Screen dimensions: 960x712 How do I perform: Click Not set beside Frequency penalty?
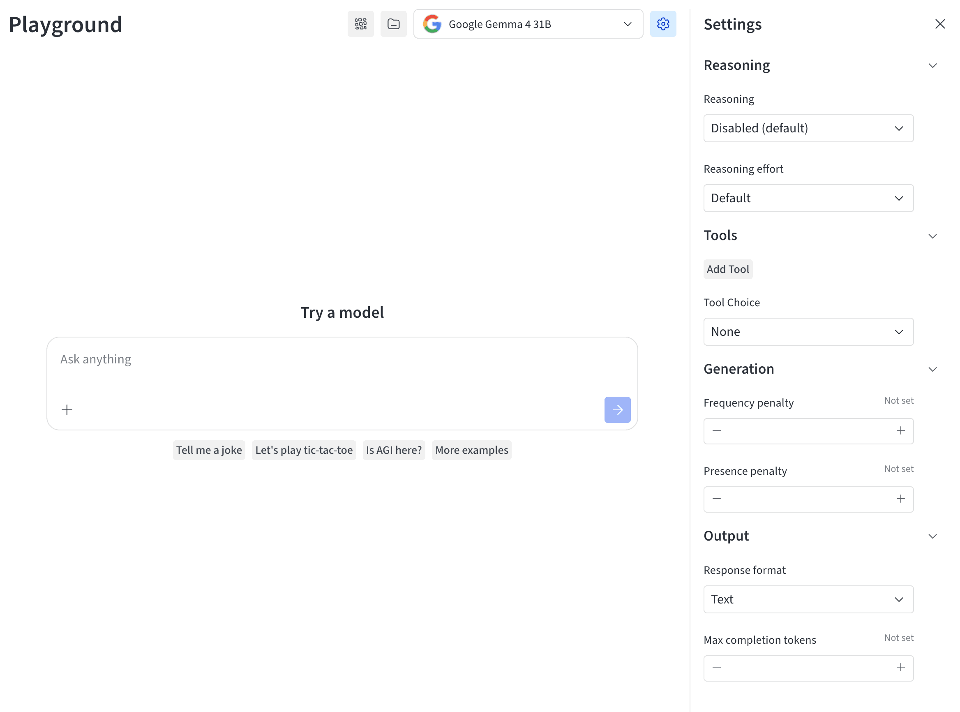pyautogui.click(x=899, y=400)
